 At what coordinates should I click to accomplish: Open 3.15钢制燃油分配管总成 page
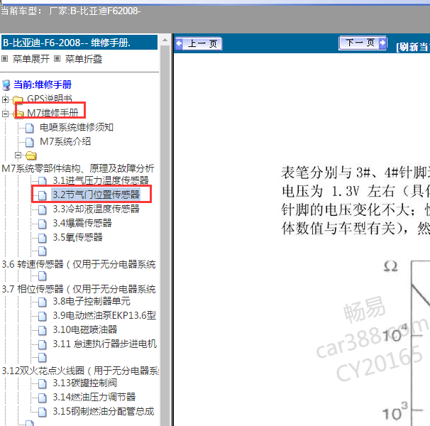coord(104,412)
